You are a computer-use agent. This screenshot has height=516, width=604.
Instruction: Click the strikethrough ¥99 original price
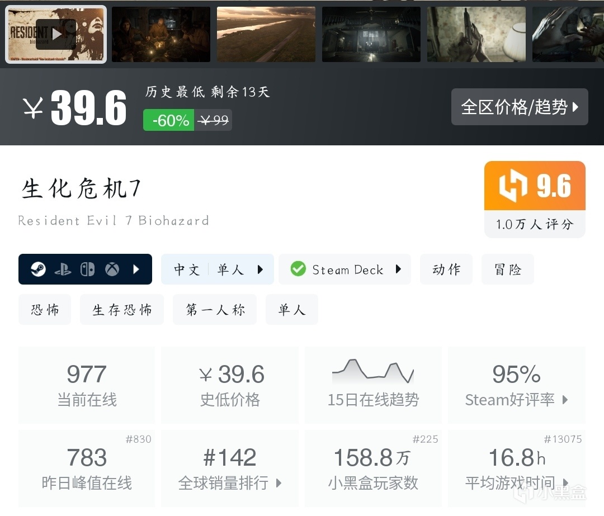[213, 120]
